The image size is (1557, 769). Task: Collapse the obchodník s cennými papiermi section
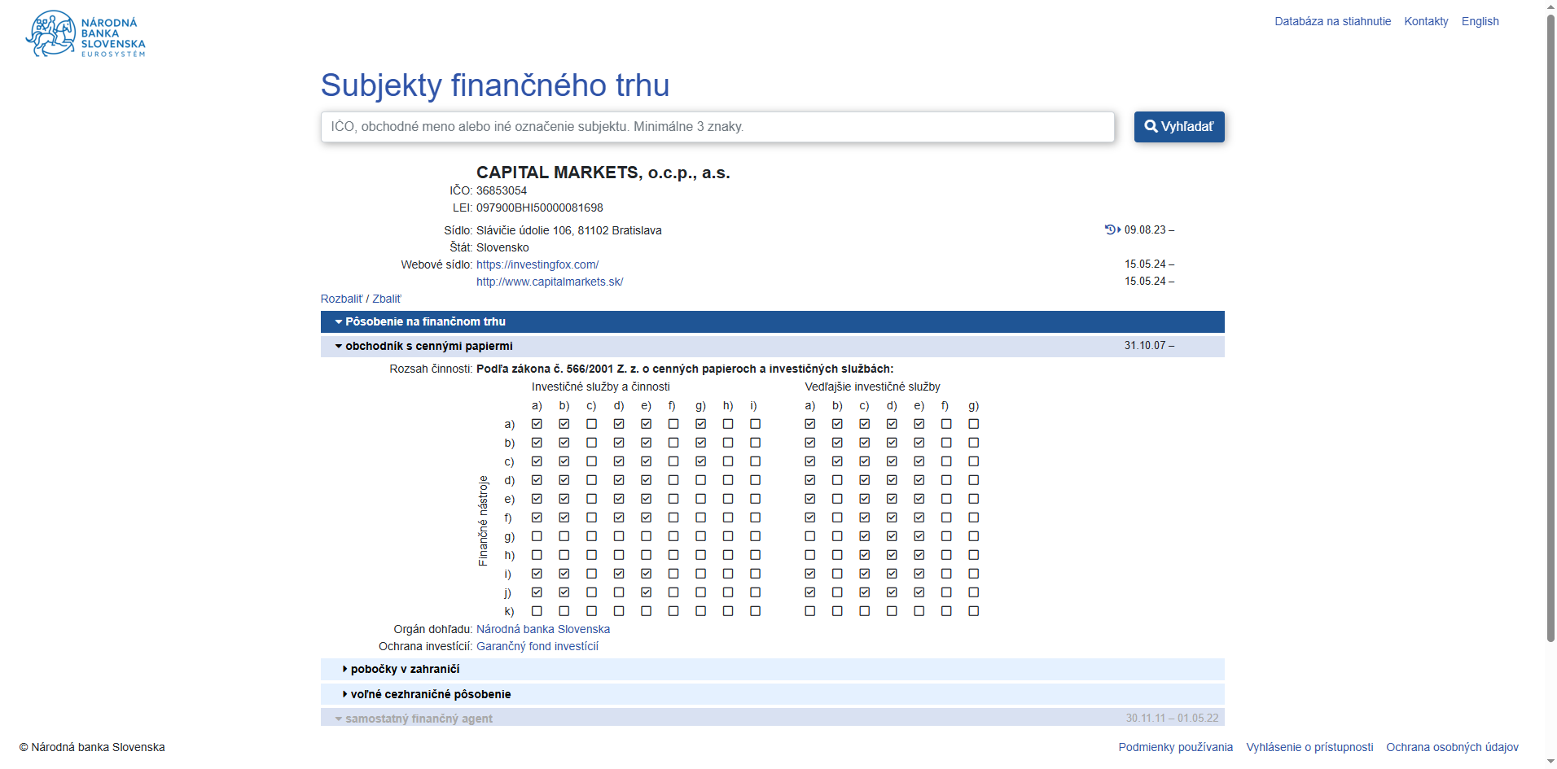tap(772, 346)
